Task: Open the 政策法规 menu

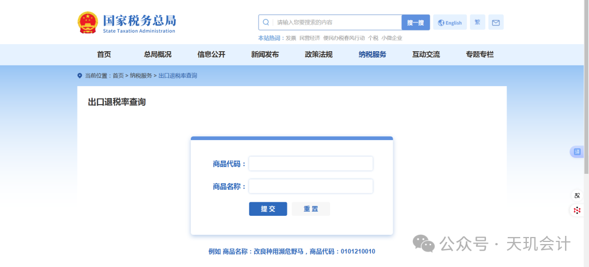Action: pyautogui.click(x=319, y=54)
